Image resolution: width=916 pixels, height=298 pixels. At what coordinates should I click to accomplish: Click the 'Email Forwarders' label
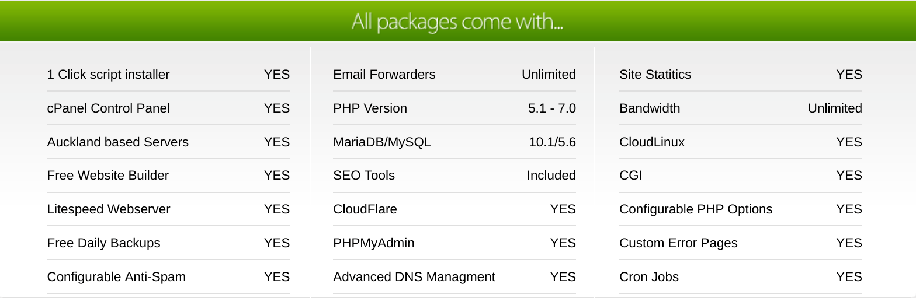(384, 75)
